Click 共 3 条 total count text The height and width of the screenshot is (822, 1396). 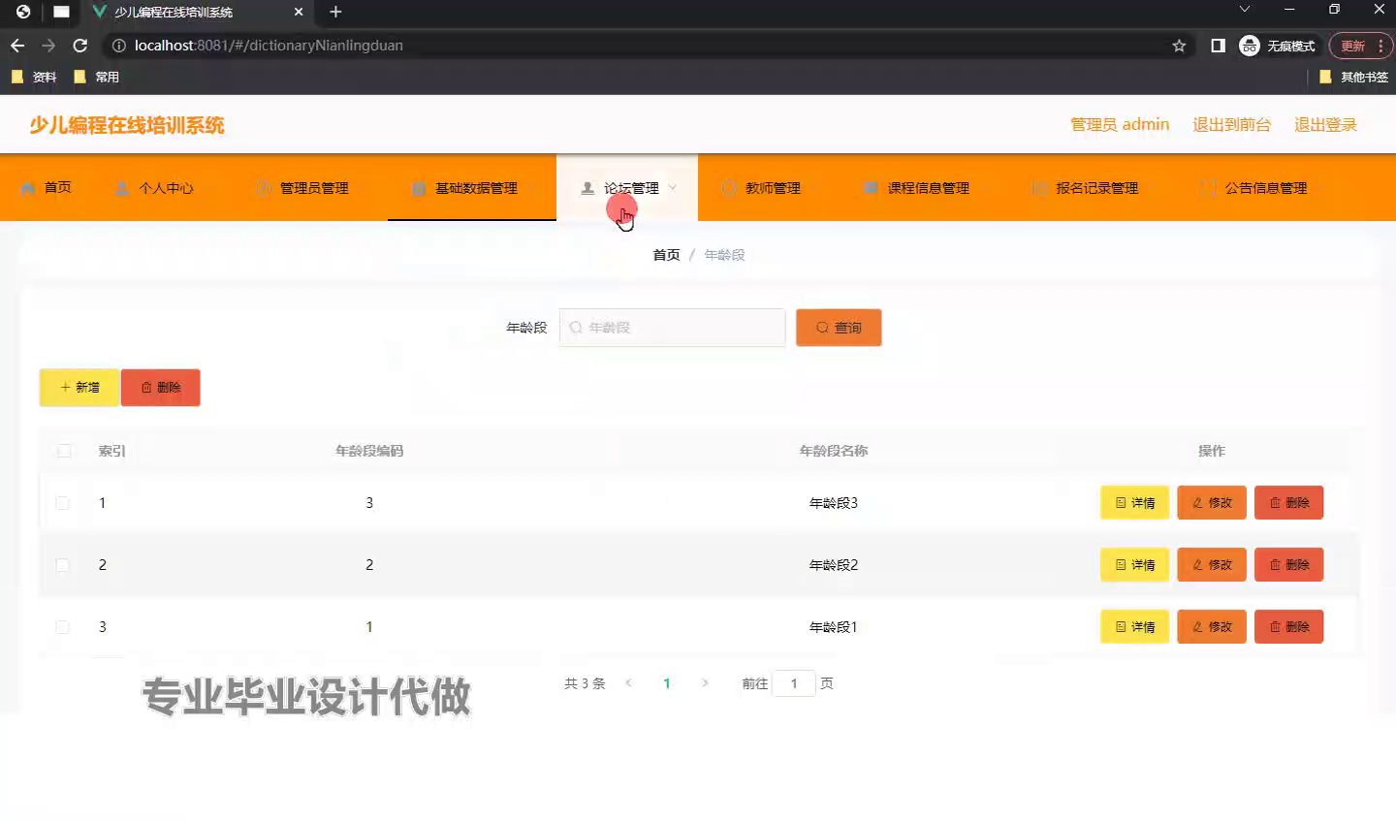click(585, 683)
